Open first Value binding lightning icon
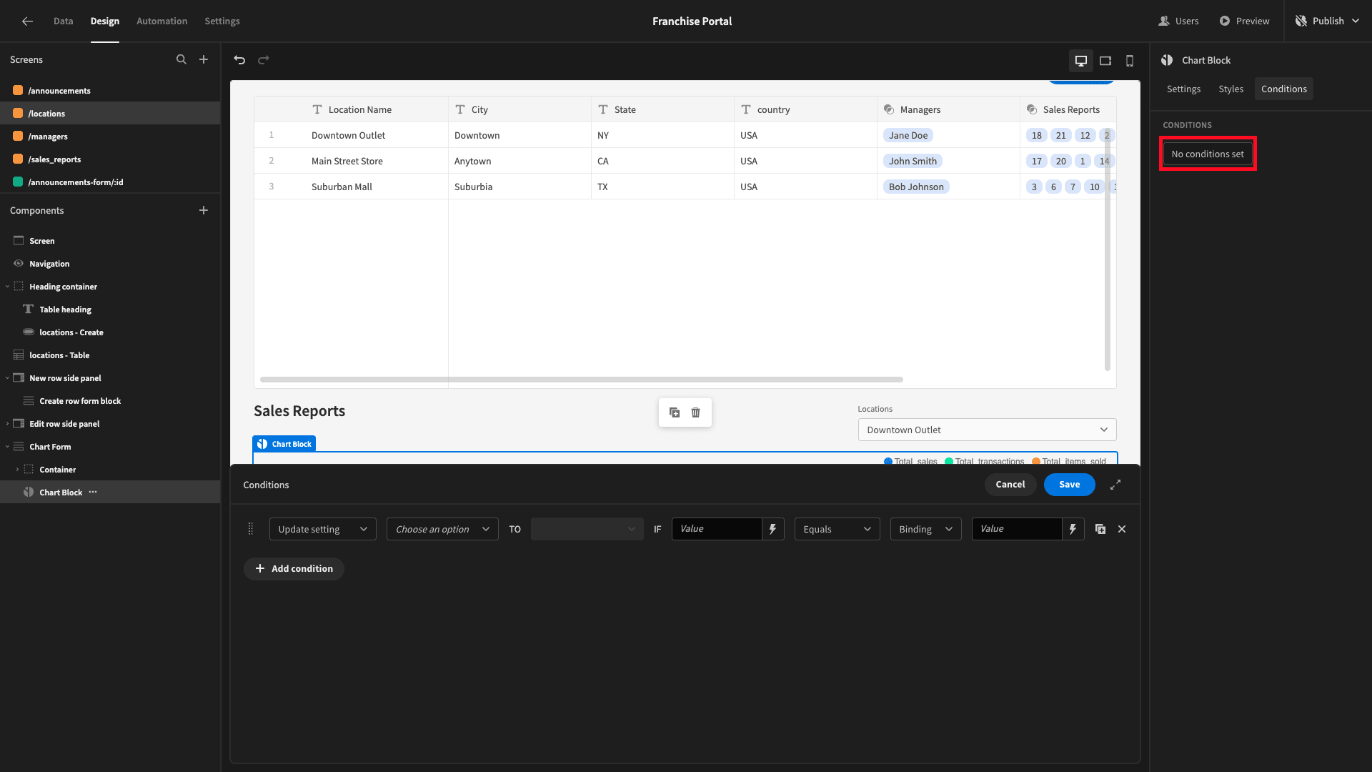 coord(772,529)
